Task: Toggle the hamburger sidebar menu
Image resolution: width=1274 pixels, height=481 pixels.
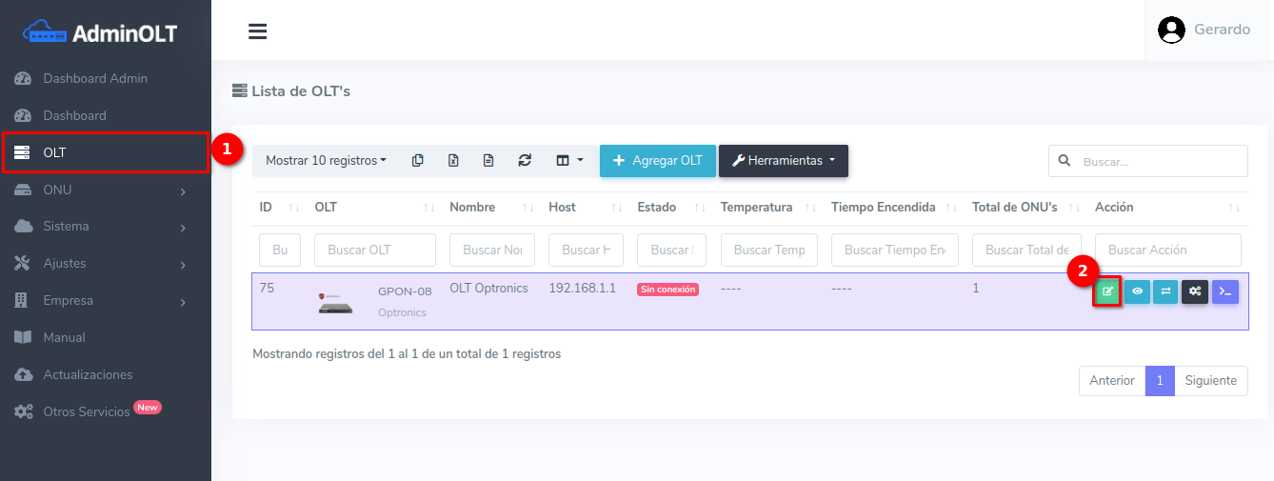Action: click(257, 31)
